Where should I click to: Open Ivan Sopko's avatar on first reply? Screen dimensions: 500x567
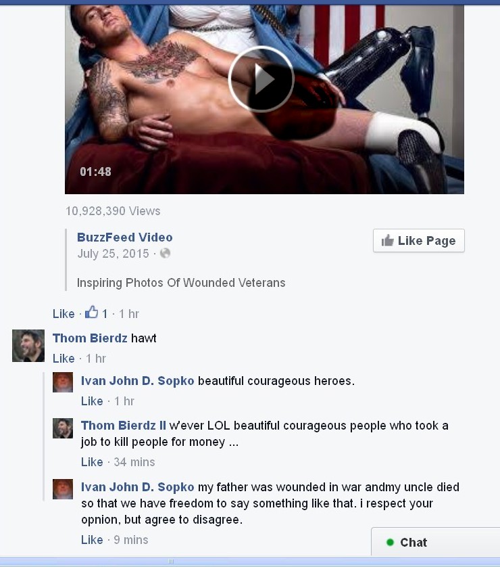pos(63,382)
